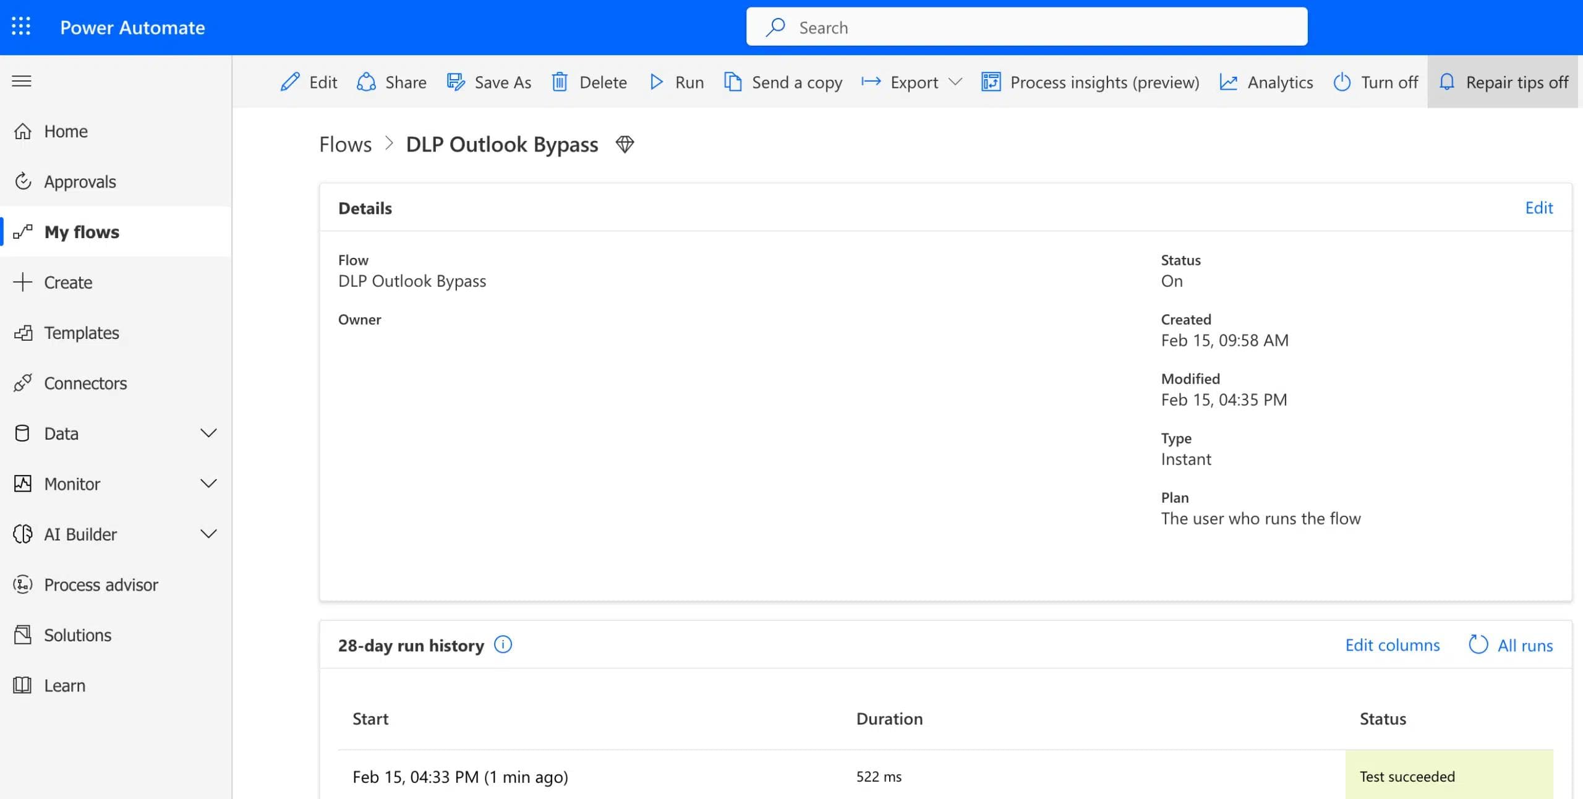Click the Edit pencil toolbar icon

pyautogui.click(x=289, y=82)
